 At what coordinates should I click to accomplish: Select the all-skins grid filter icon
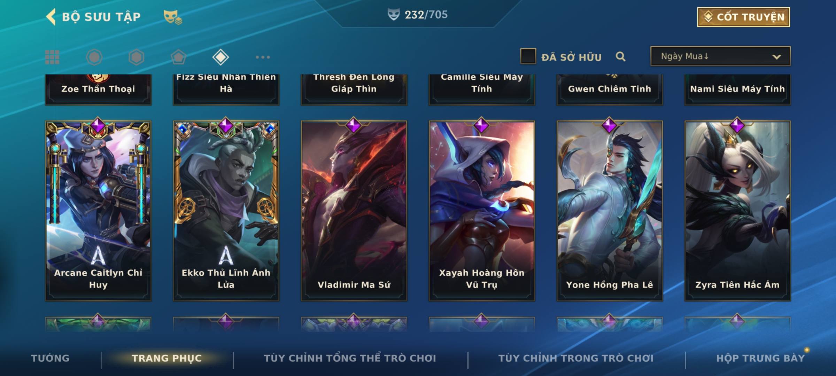[52, 57]
